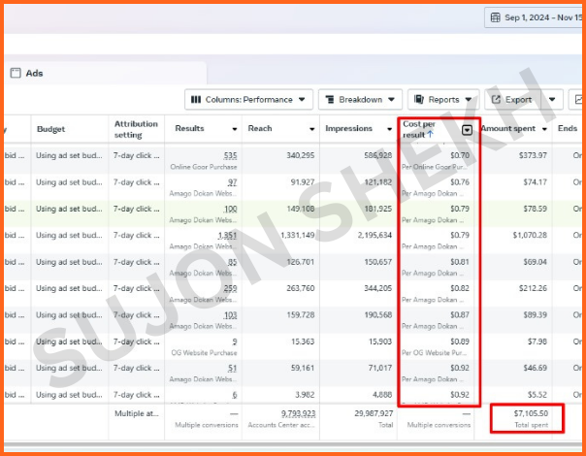This screenshot has height=456, width=586.
Task: Open the date range picker starting Sep 1, 2024
Action: [536, 17]
